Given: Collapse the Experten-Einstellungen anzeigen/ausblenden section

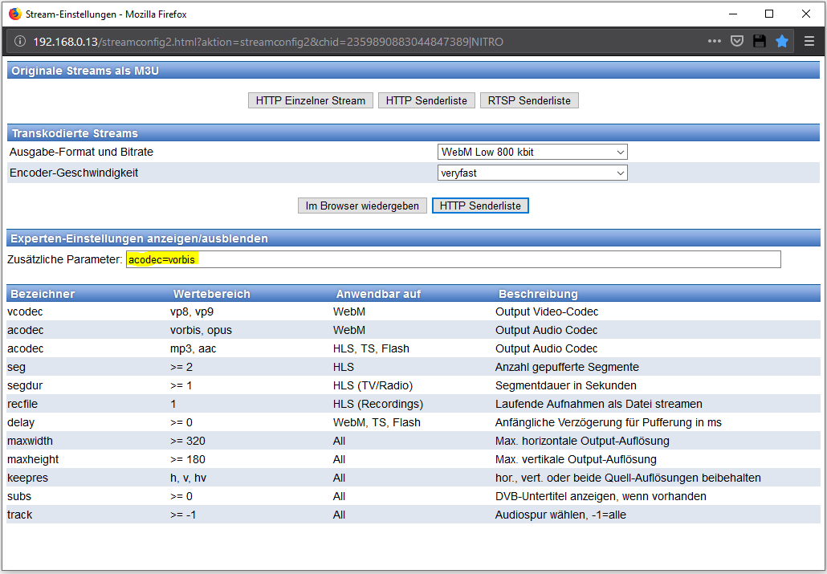Looking at the screenshot, I should pos(140,238).
